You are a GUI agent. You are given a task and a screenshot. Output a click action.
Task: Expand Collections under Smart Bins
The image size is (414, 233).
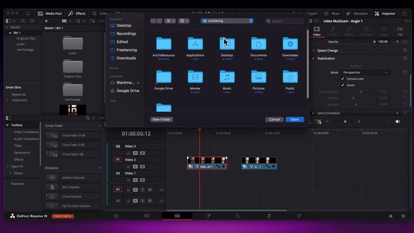(x=7, y=100)
